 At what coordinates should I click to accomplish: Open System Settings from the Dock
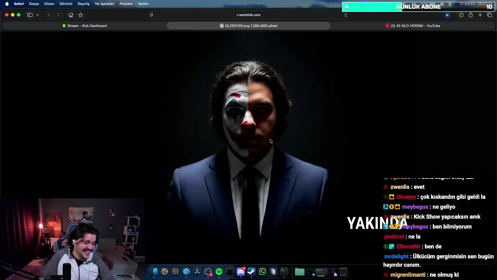[x=165, y=272]
